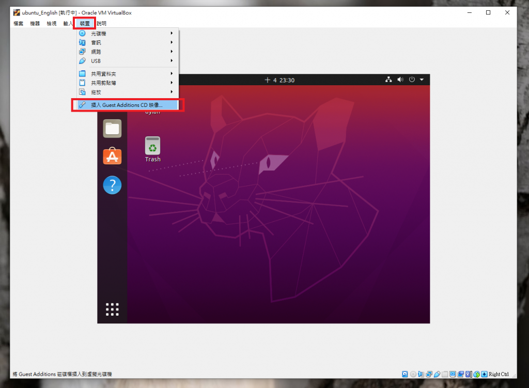Image resolution: width=529 pixels, height=388 pixels.
Task: Open the 機器 menu
Action: 35,24
